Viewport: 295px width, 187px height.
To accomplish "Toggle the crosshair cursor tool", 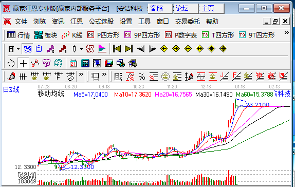I will click(23, 63).
